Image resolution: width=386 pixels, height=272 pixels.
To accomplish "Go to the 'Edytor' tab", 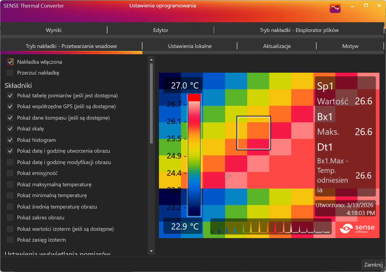I will tap(161, 30).
